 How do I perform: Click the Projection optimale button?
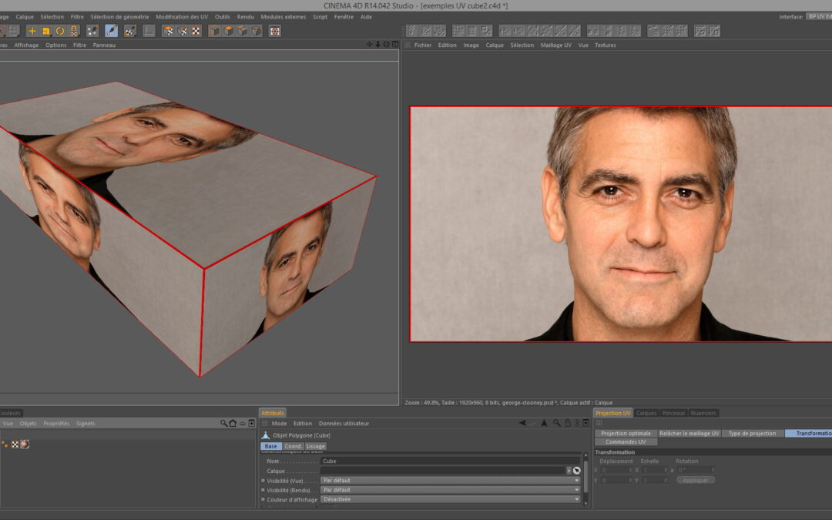[626, 434]
